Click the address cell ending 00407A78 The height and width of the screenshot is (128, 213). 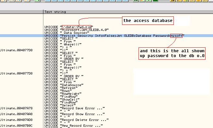(16, 108)
